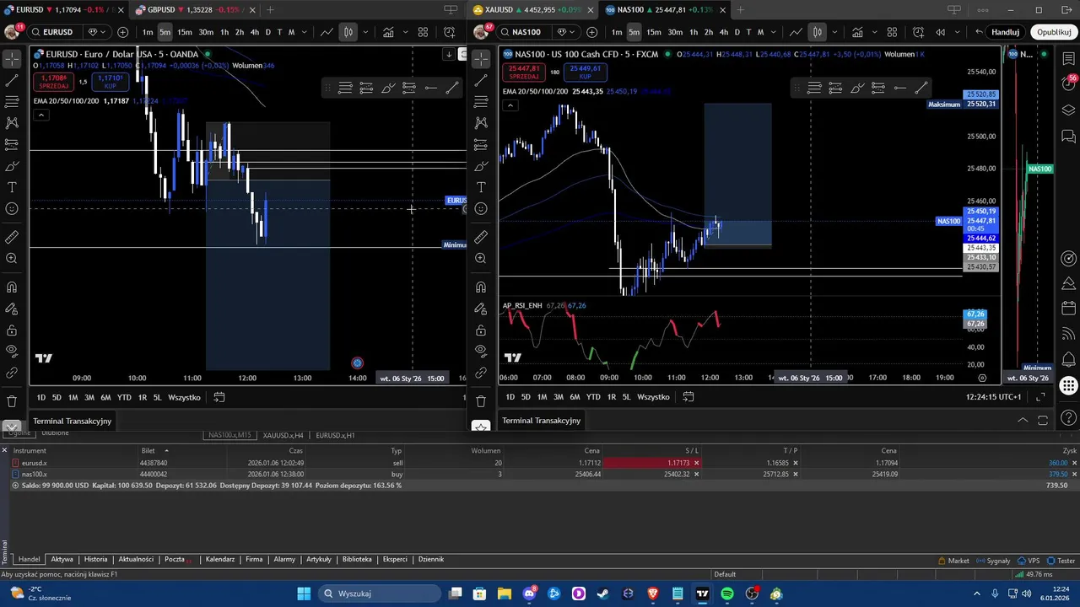Select the ruler measure tool in EURUSD window

click(12, 238)
